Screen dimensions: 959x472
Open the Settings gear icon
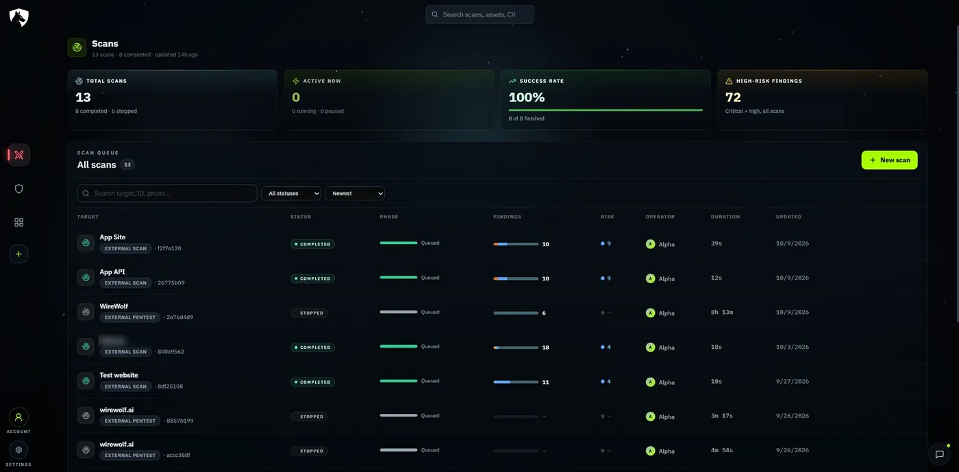point(18,450)
